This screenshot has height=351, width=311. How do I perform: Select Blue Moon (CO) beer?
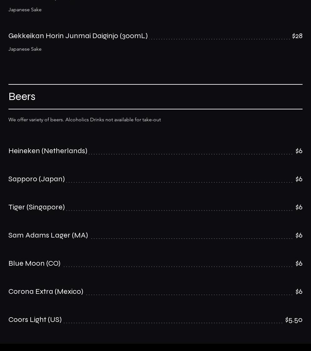pos(34,263)
